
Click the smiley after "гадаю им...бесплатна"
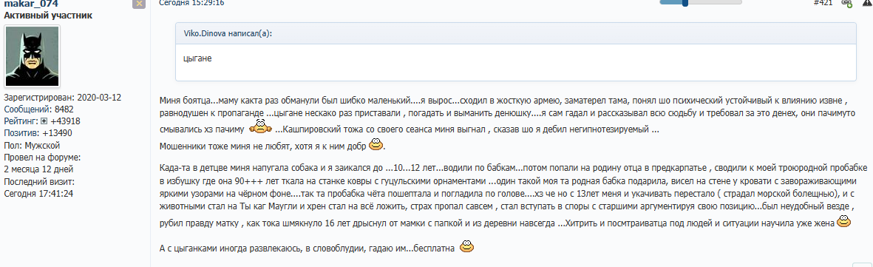point(467,246)
